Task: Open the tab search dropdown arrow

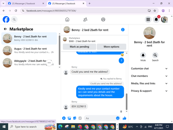Action: [x=3, y=3]
